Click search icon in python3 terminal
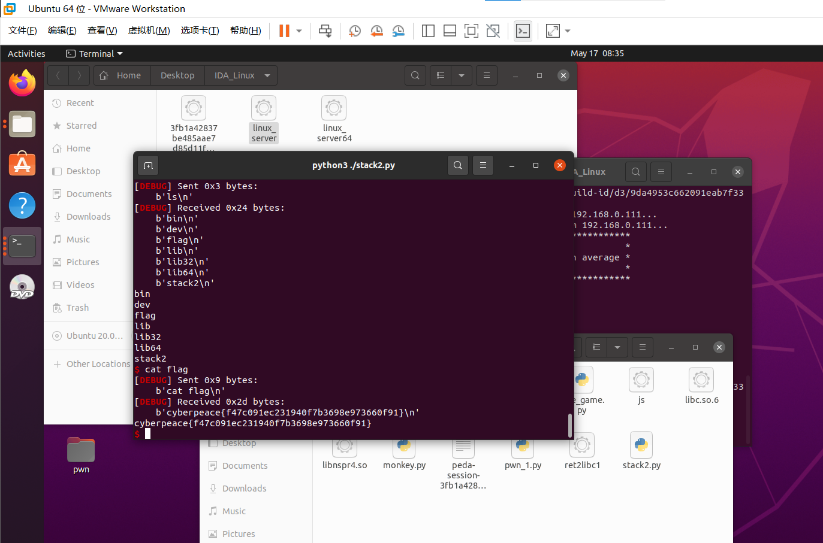Image resolution: width=823 pixels, height=543 pixels. coord(458,165)
